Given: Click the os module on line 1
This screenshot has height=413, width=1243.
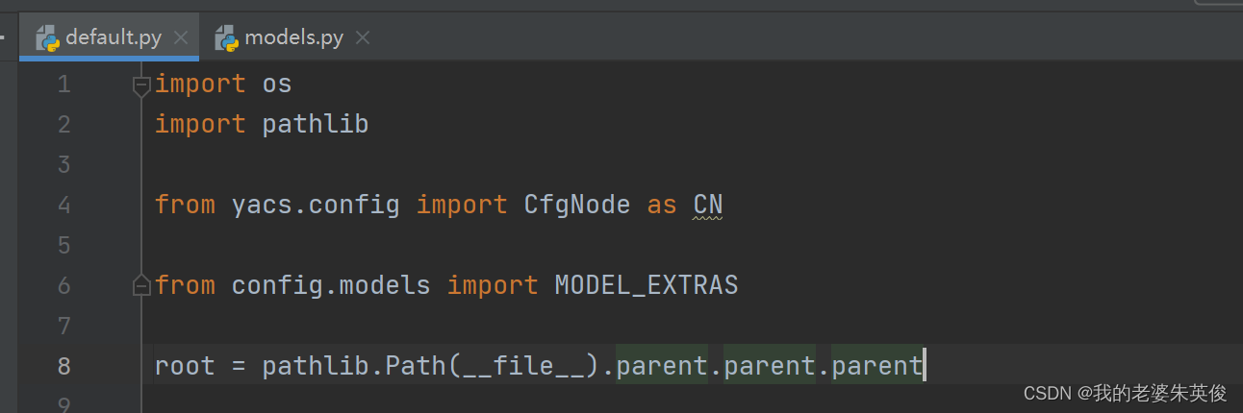Looking at the screenshot, I should [x=276, y=85].
